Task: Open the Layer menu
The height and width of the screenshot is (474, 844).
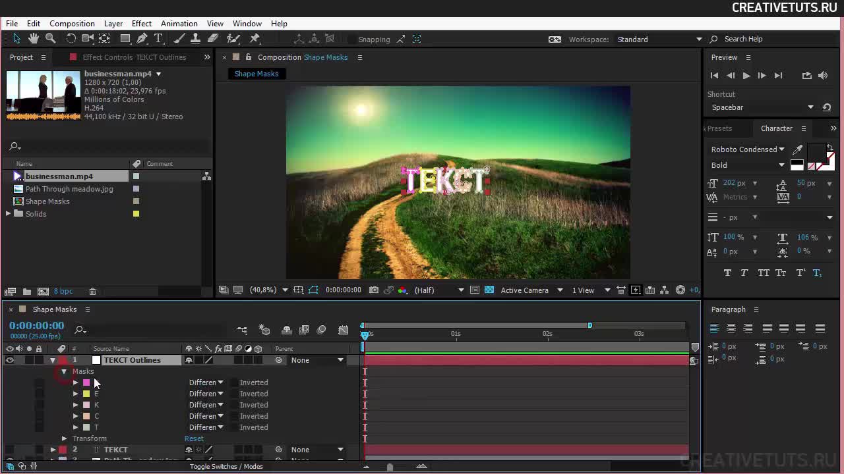Action: (x=113, y=24)
